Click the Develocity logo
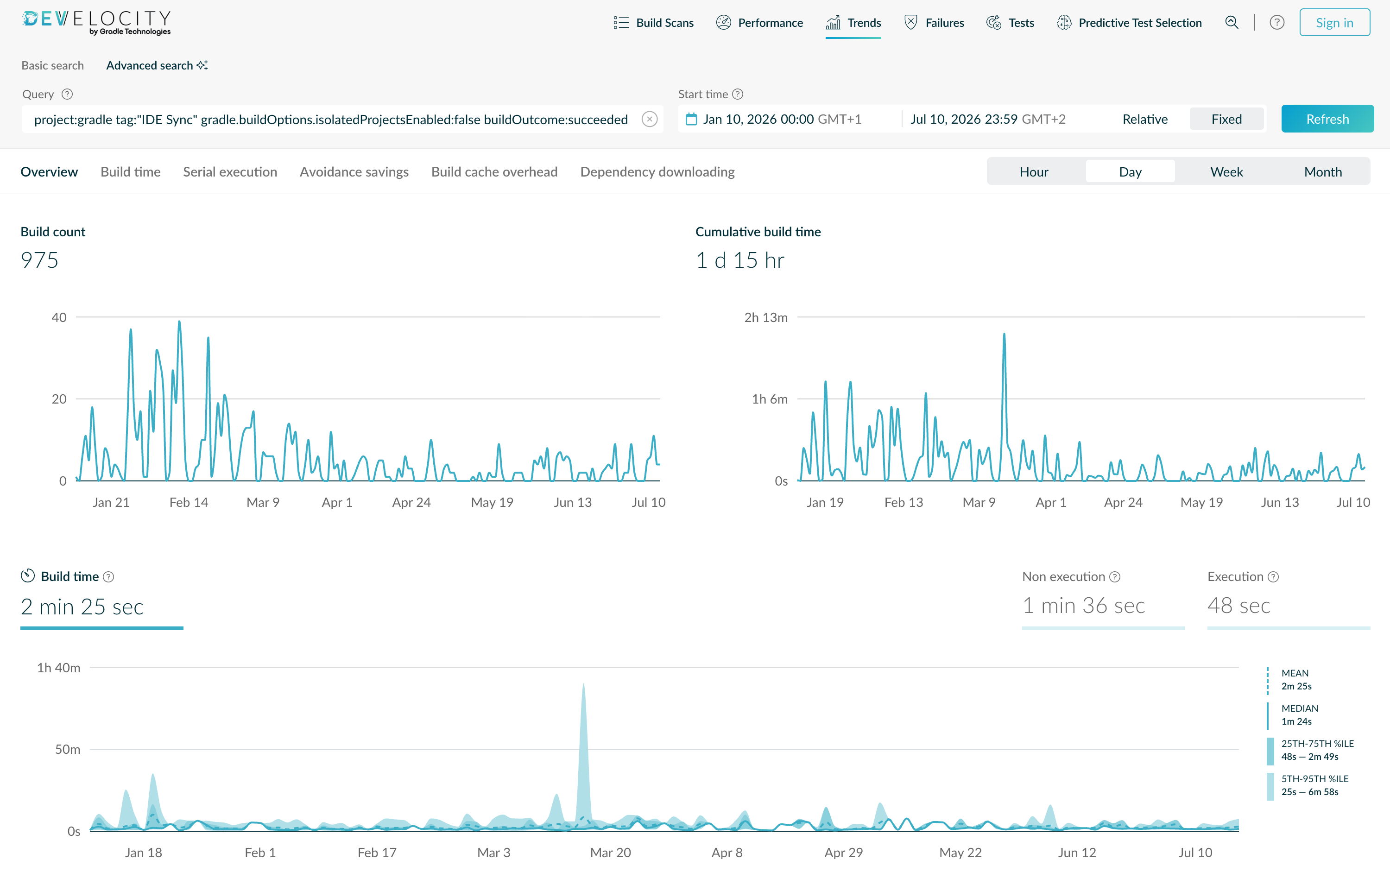The width and height of the screenshot is (1390, 872). click(96, 23)
